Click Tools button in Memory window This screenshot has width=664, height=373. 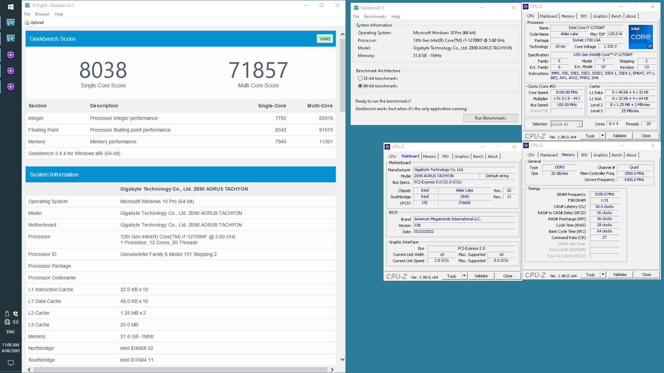[590, 275]
